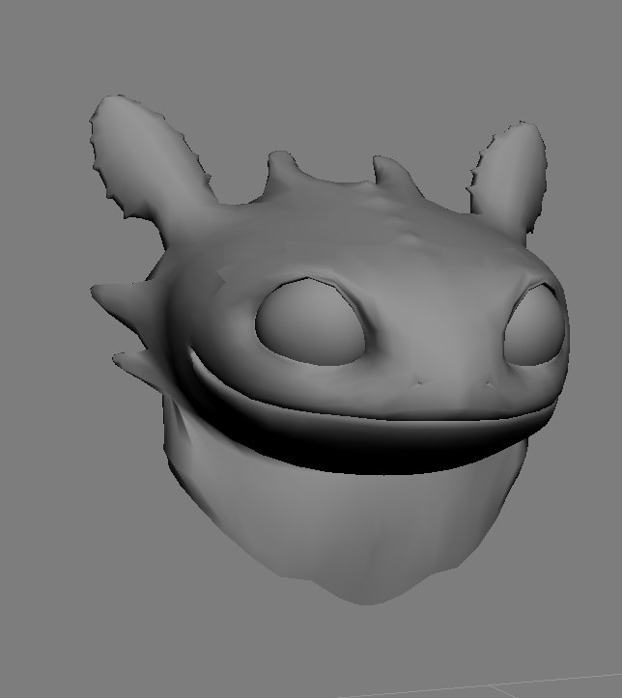This screenshot has height=698, width=622.
Task: Click the left horn nub on top of head
Action: click(284, 172)
